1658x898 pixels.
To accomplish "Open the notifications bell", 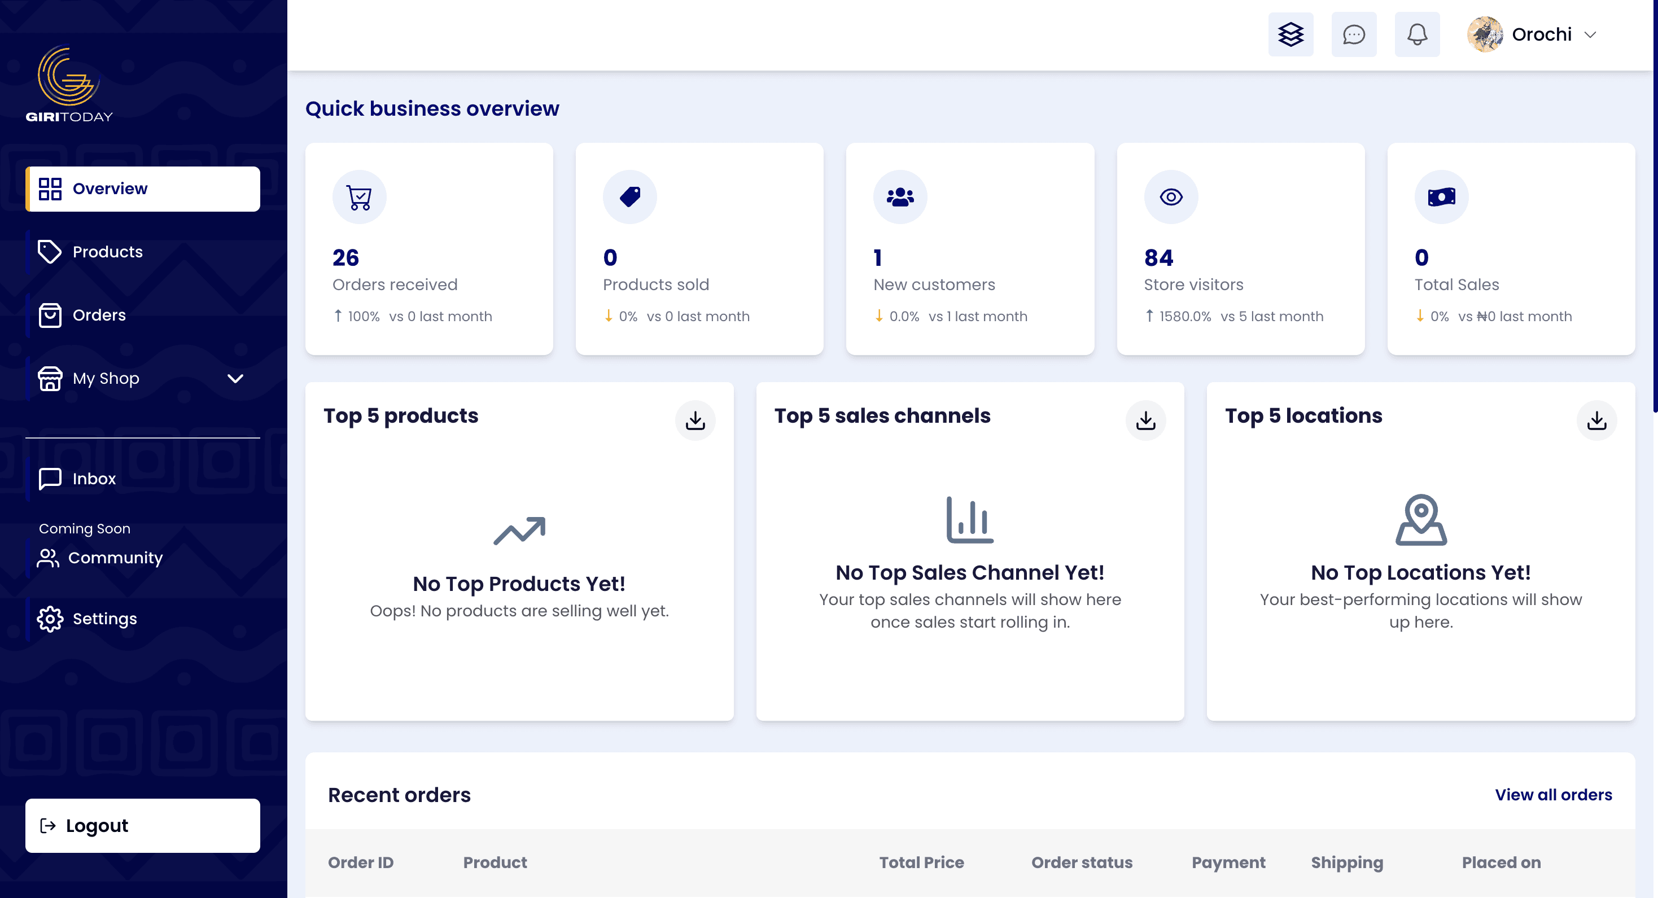I will point(1416,34).
